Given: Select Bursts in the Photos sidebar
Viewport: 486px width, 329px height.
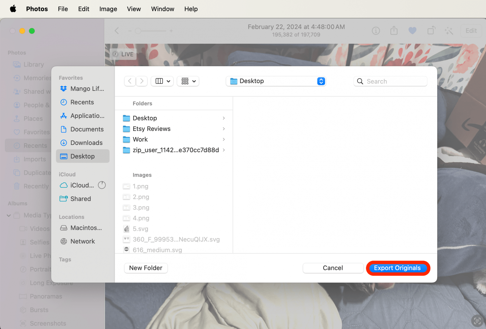Looking at the screenshot, I should click(x=34, y=310).
